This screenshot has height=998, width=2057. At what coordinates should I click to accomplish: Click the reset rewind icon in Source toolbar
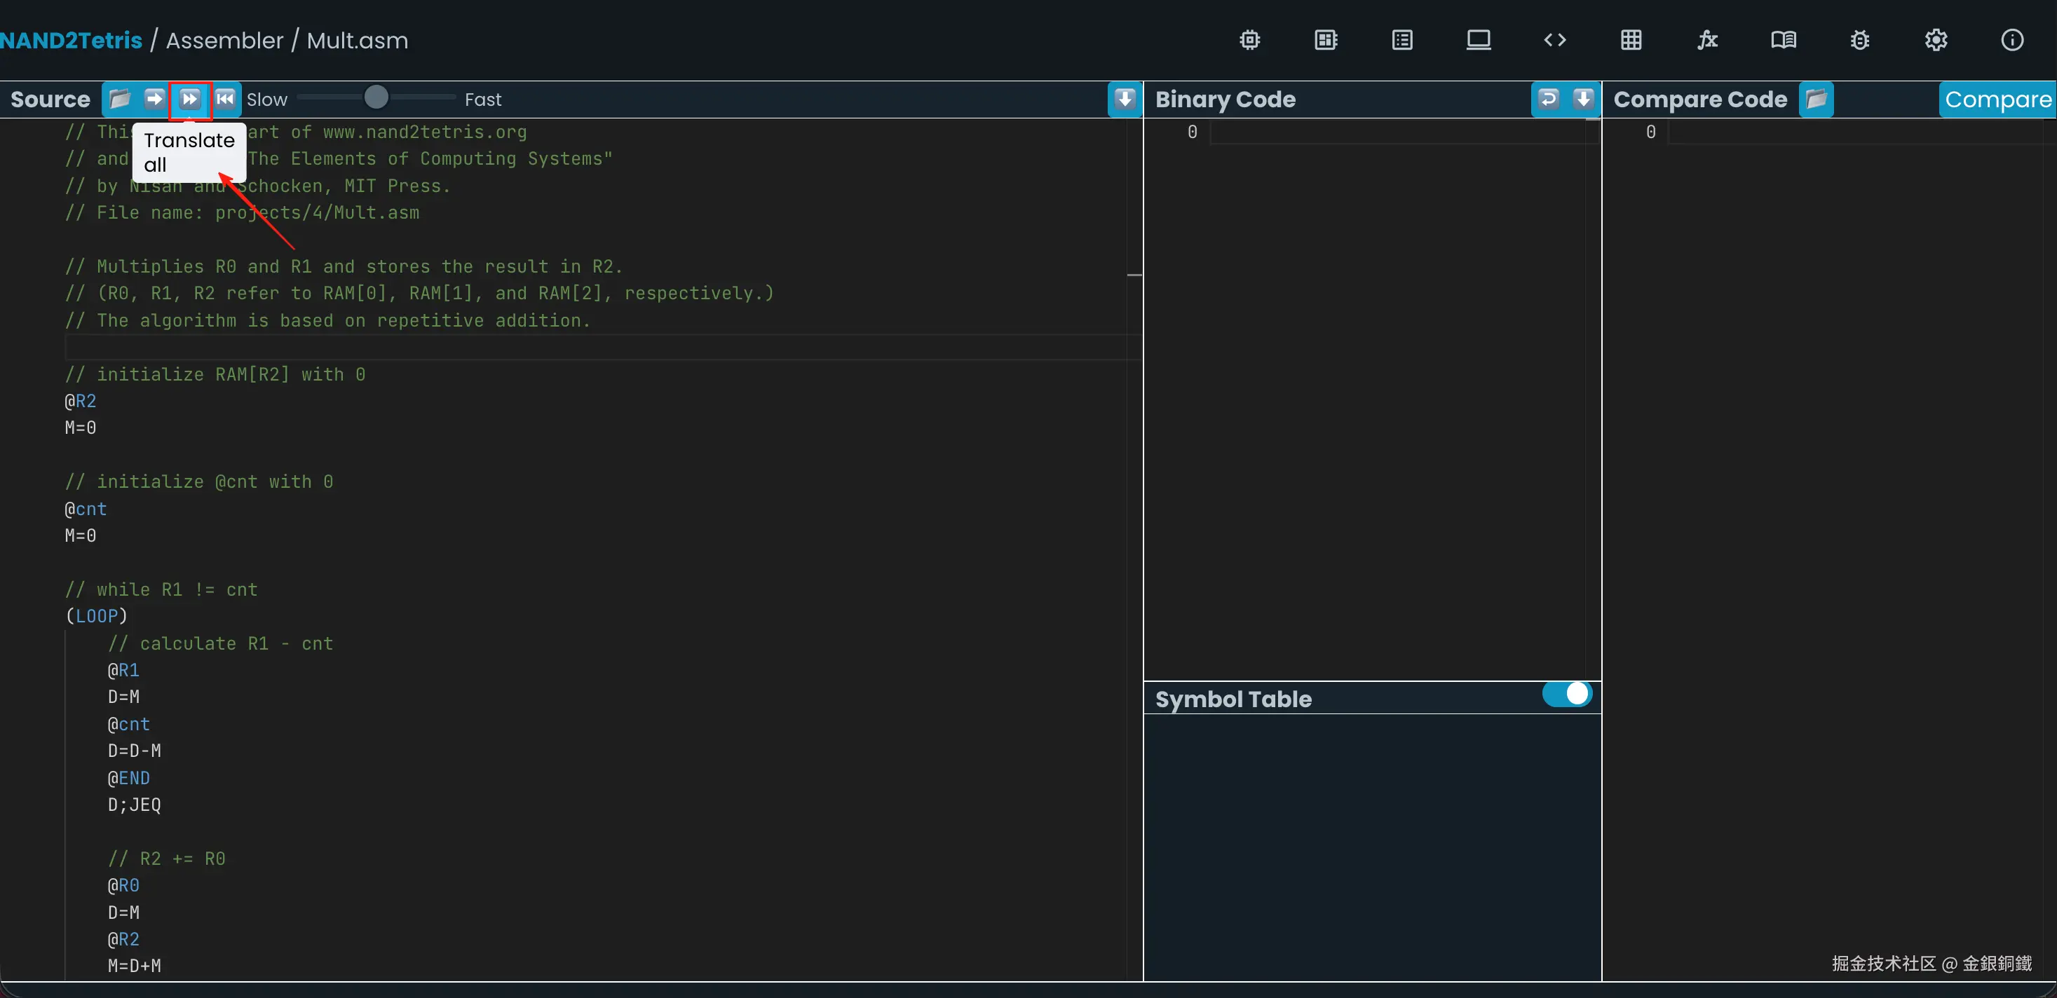[225, 99]
